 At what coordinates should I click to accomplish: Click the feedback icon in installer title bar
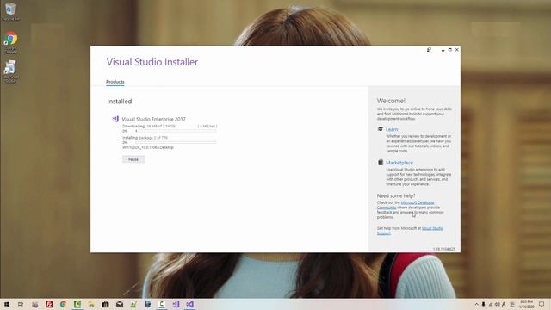point(429,50)
